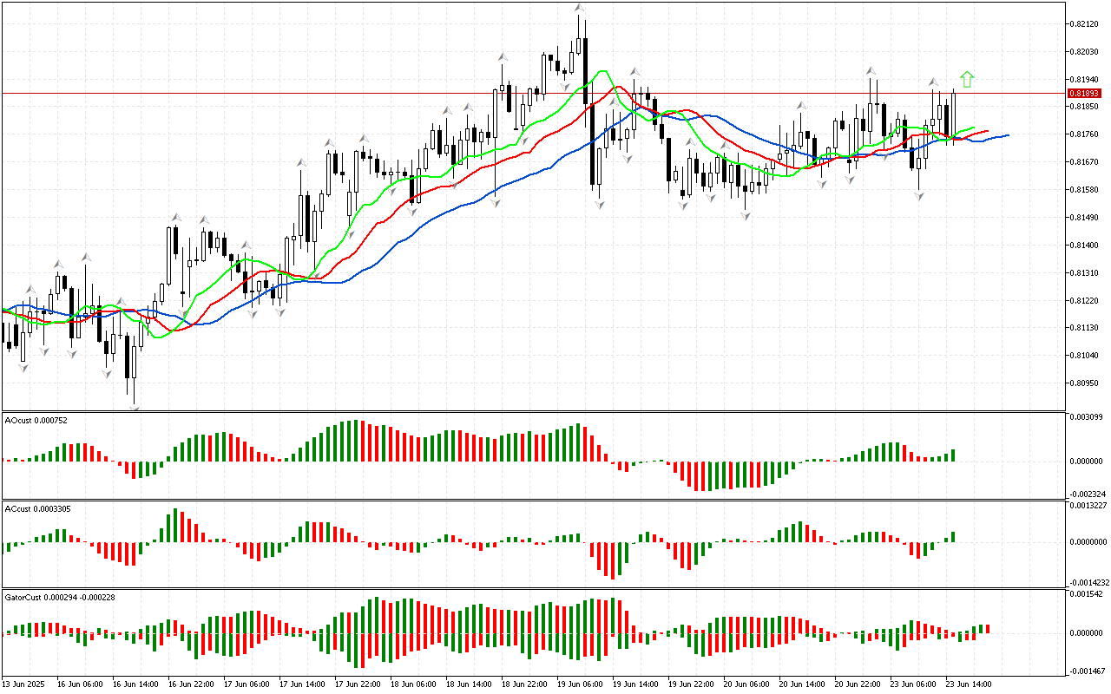The height and width of the screenshot is (694, 1111).
Task: Click the green up arrow signal
Action: (x=967, y=80)
